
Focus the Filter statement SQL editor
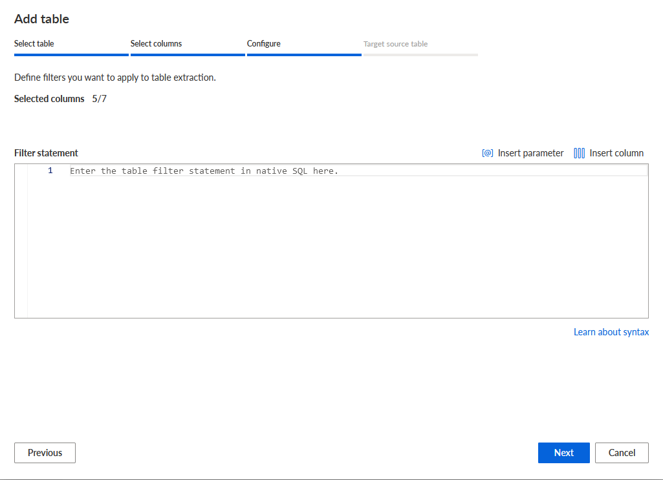click(331, 241)
